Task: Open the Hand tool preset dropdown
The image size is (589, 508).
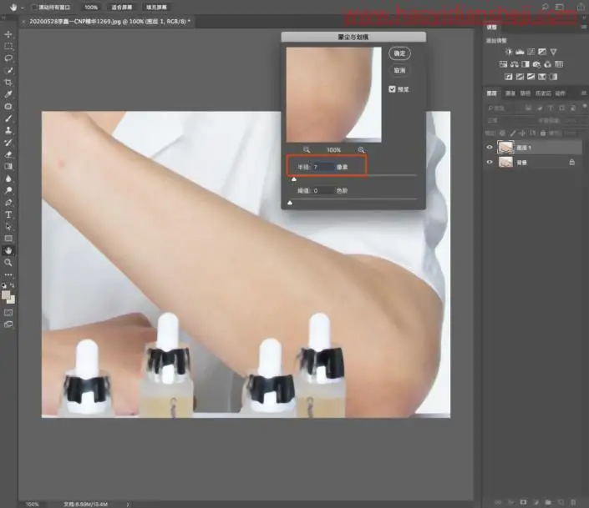Action: (23, 8)
